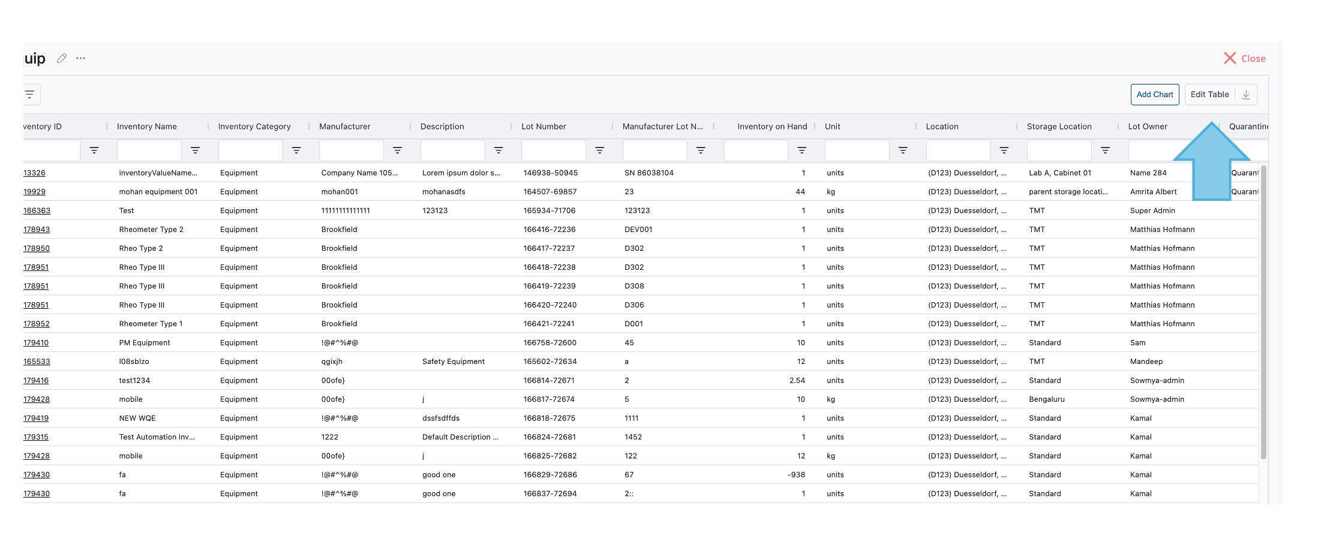Open the main filter panel icon
The width and height of the screenshot is (1327, 548).
pos(30,94)
